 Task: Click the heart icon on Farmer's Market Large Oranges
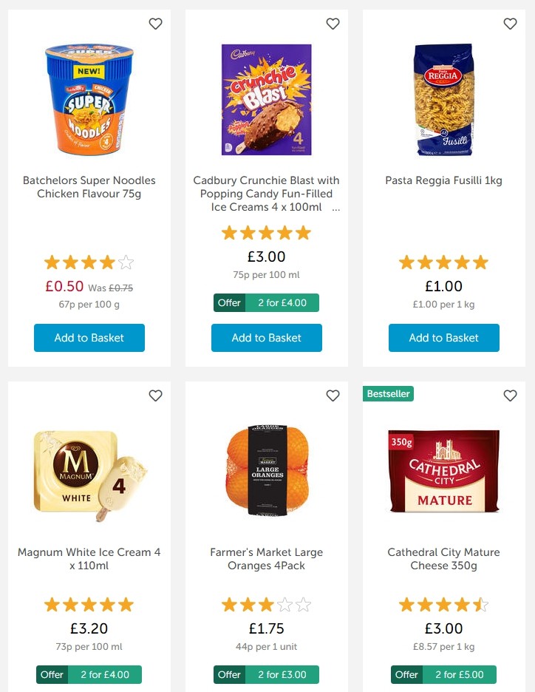[333, 396]
